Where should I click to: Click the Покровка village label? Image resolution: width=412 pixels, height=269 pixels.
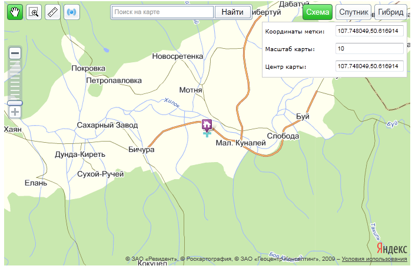coord(88,69)
